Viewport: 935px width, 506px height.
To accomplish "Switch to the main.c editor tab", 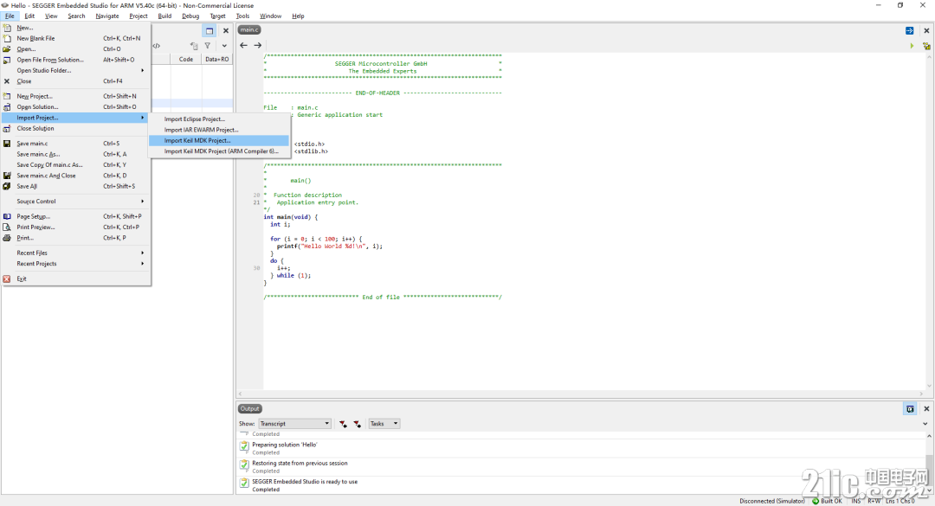I will pyautogui.click(x=249, y=29).
